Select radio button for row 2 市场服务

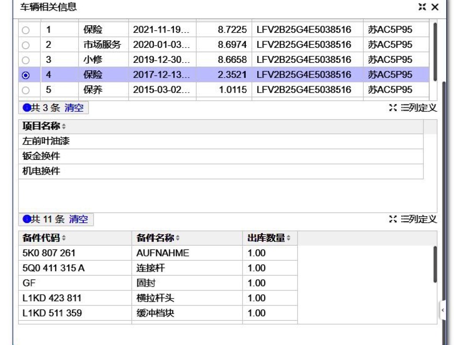[26, 45]
